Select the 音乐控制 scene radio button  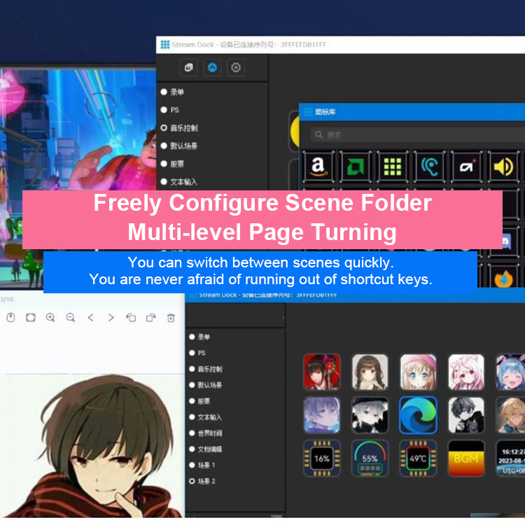pyautogui.click(x=164, y=128)
